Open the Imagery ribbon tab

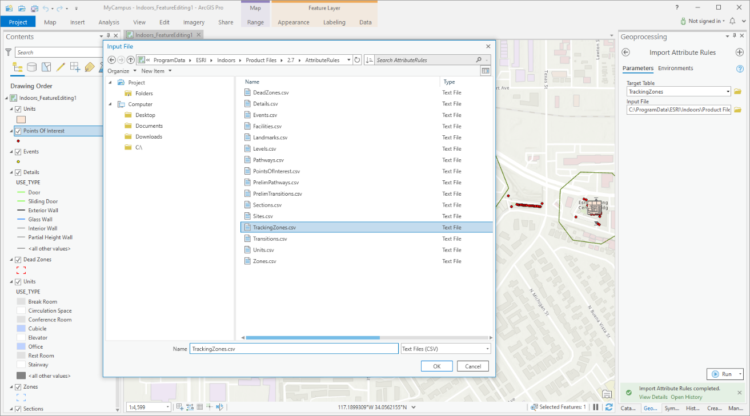tap(194, 22)
